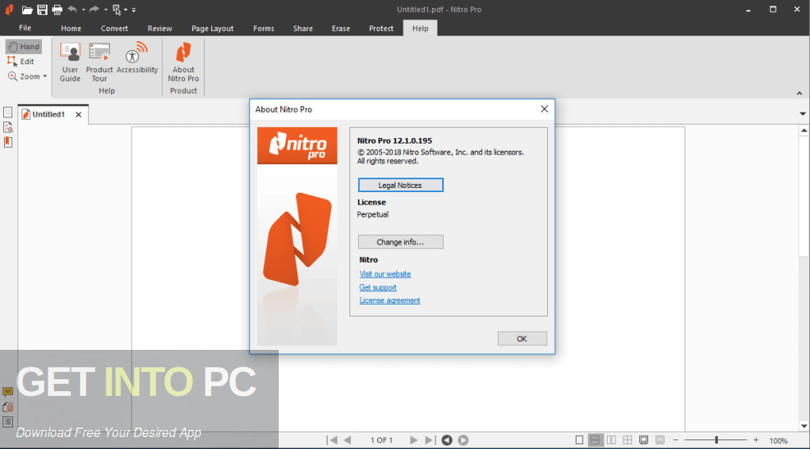Image resolution: width=810 pixels, height=449 pixels.
Task: Switch to the Review tab
Action: (x=160, y=29)
